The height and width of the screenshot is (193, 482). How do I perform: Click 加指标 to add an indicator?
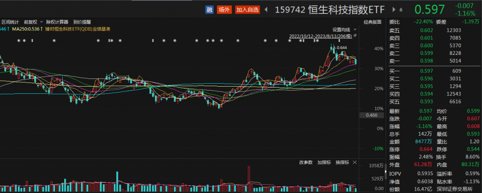point(324,162)
